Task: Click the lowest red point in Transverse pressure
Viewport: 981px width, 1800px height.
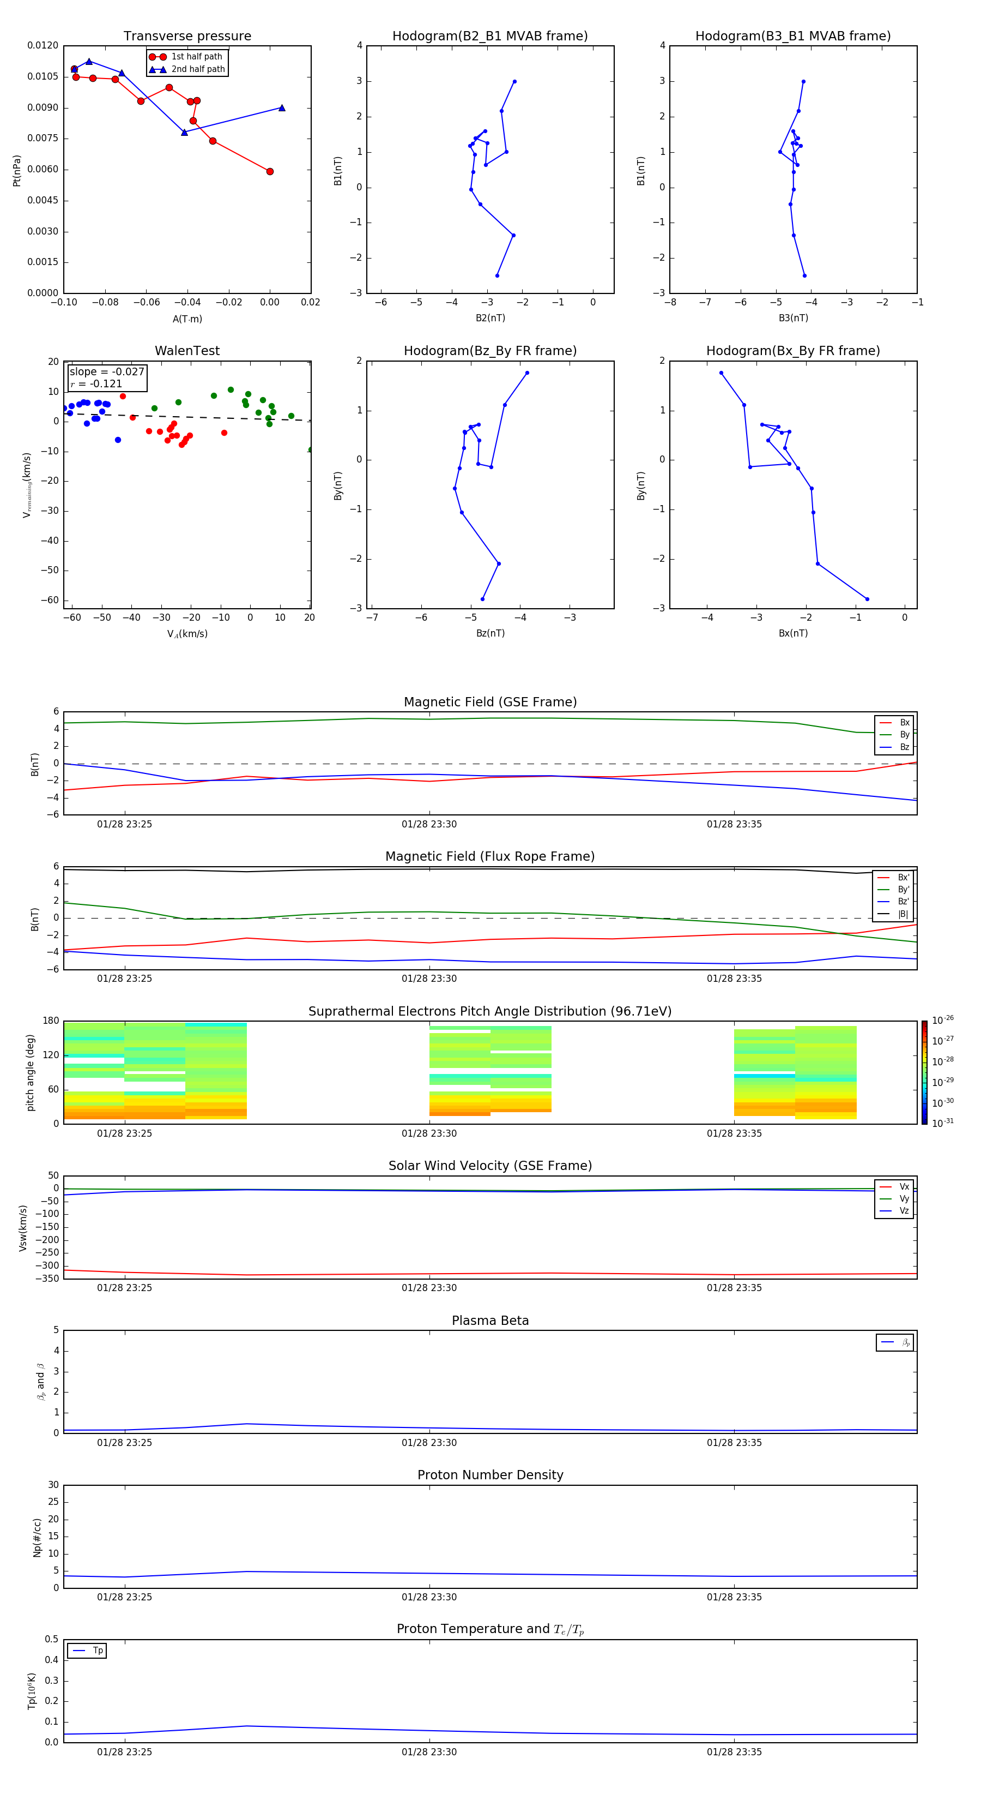Action: 270,171
